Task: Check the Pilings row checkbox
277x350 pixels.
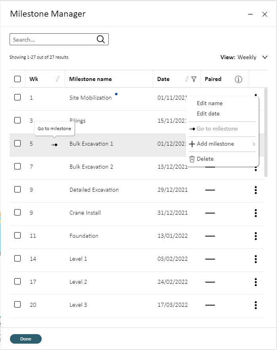Action: click(17, 120)
